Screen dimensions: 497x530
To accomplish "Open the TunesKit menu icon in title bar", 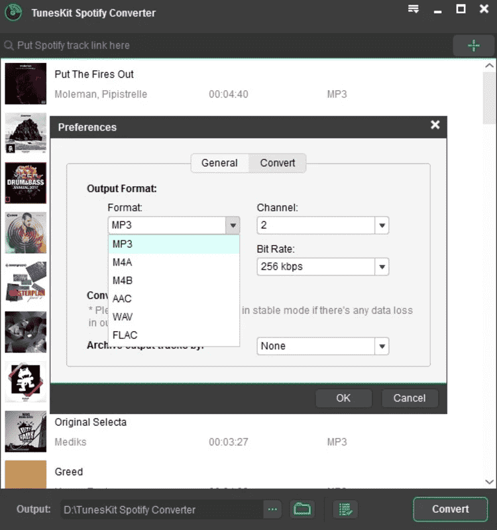I will click(x=413, y=9).
